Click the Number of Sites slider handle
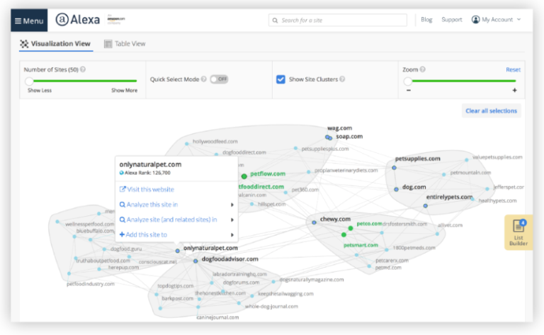This screenshot has width=544, height=335. pos(29,81)
